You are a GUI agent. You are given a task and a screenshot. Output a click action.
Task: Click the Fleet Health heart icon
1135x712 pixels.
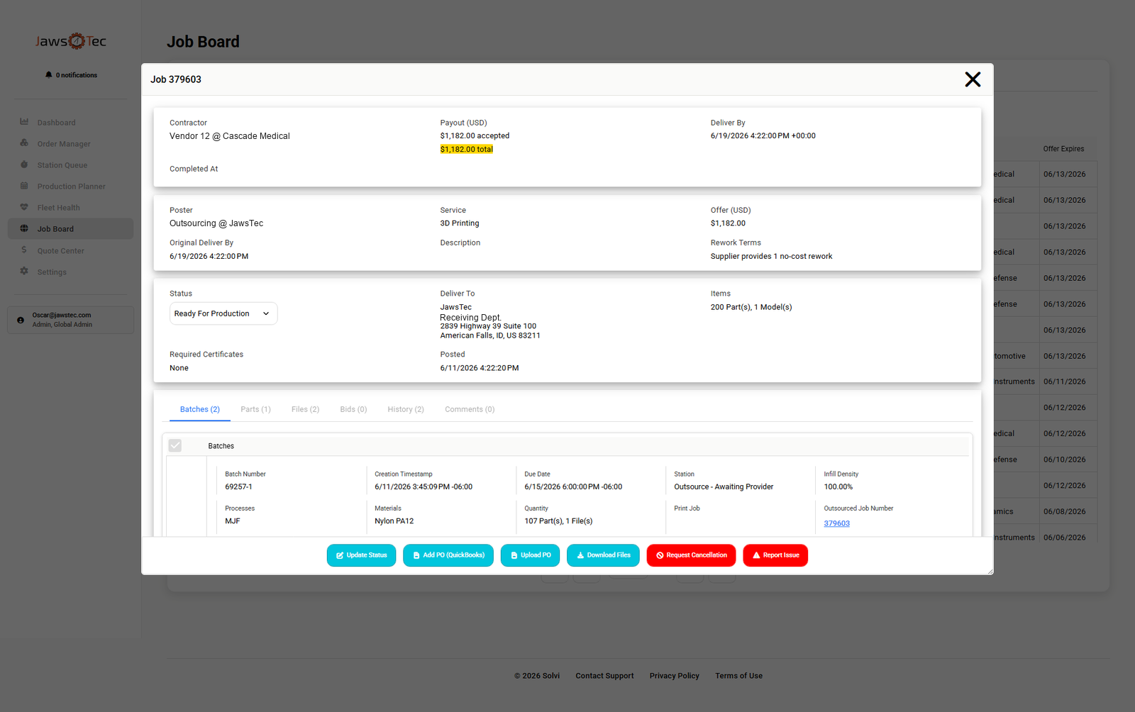tap(24, 207)
